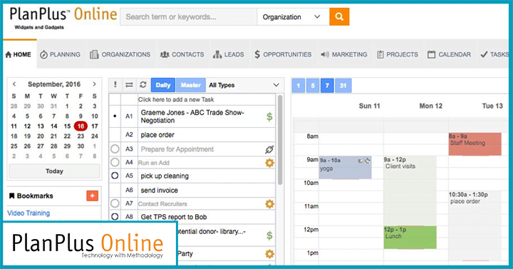Toggle status circle for Prepare for Appointment

115,149
